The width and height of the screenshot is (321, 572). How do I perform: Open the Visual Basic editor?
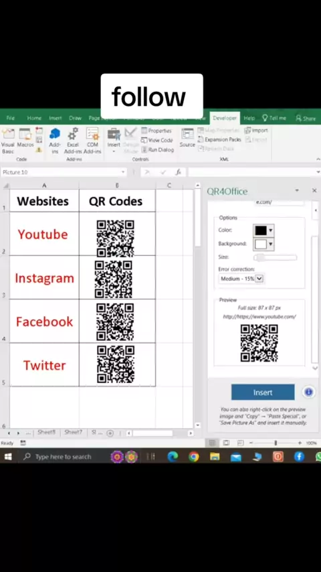point(7,141)
